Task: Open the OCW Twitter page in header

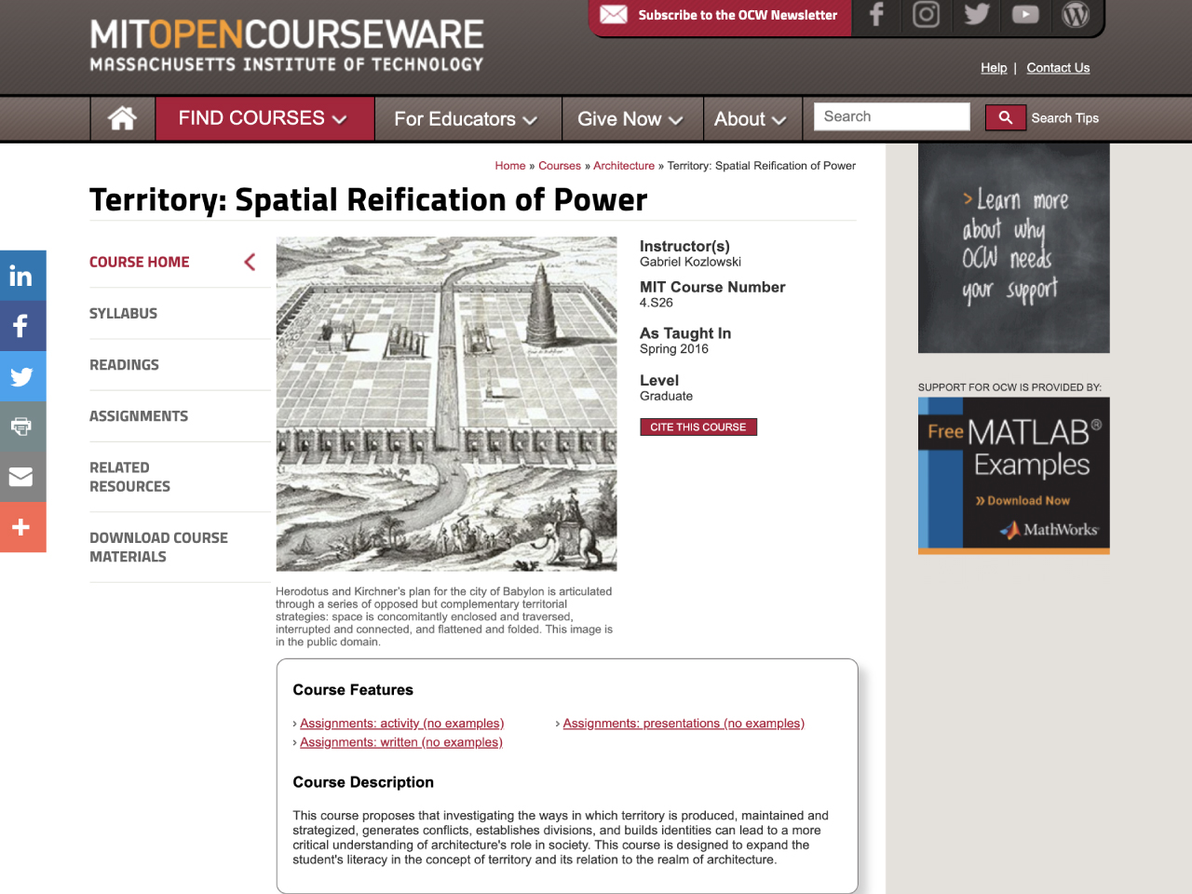Action: (976, 14)
